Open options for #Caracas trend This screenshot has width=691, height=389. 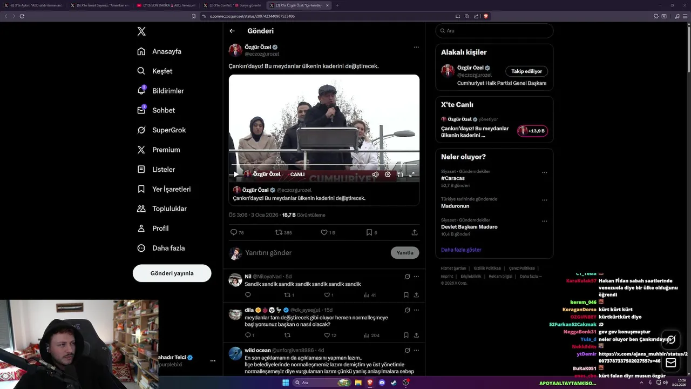544,173
